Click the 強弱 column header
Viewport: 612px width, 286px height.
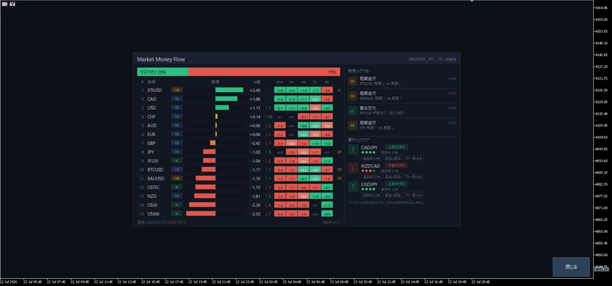[215, 82]
